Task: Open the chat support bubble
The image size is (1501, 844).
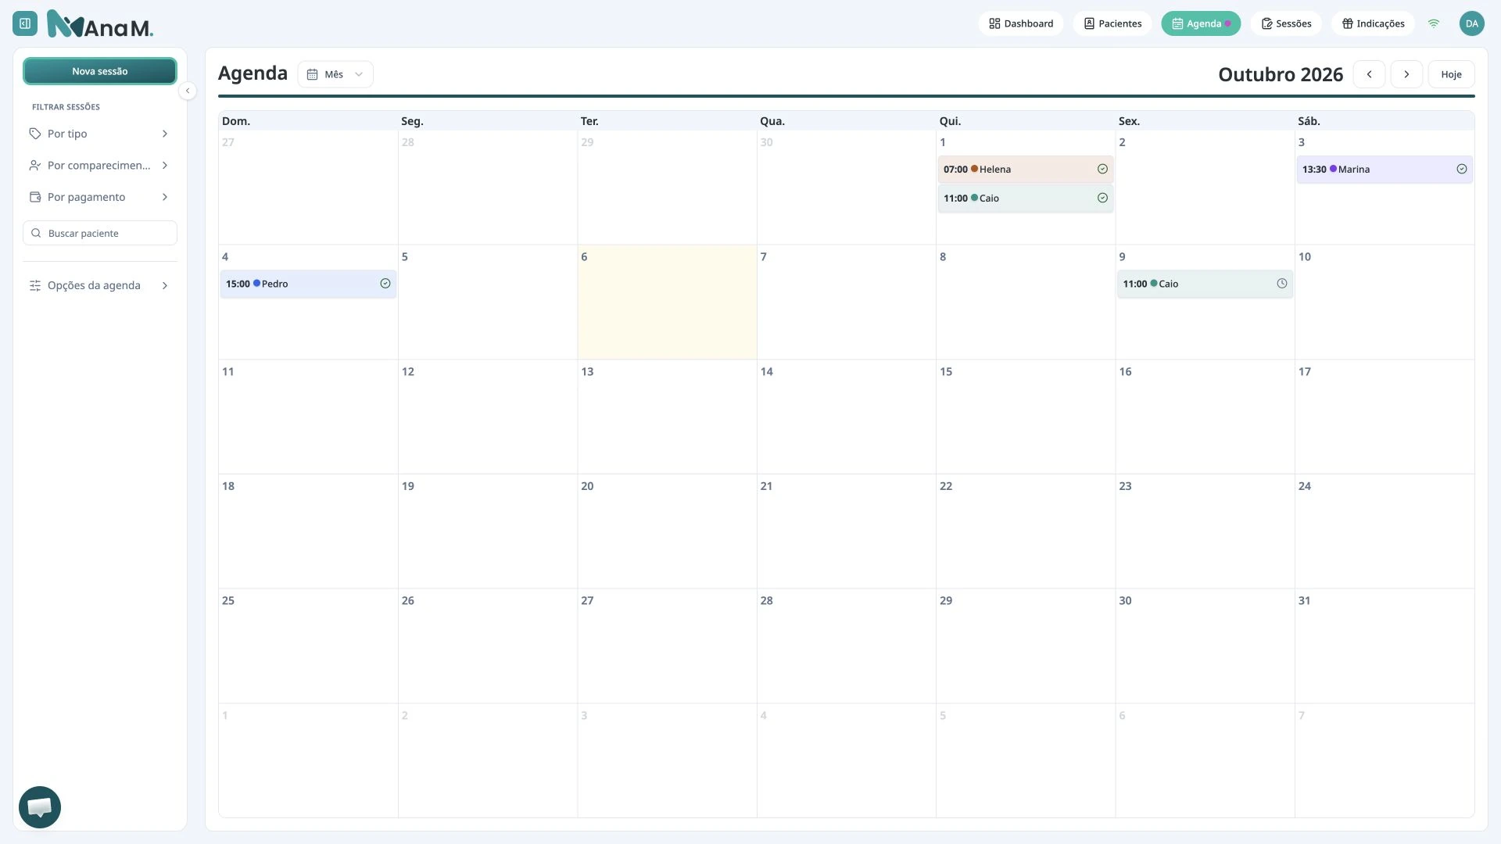Action: click(x=40, y=807)
